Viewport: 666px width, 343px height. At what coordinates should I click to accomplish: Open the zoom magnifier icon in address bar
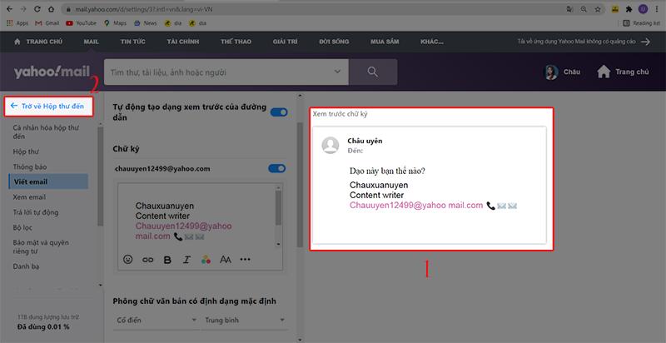pyautogui.click(x=584, y=9)
